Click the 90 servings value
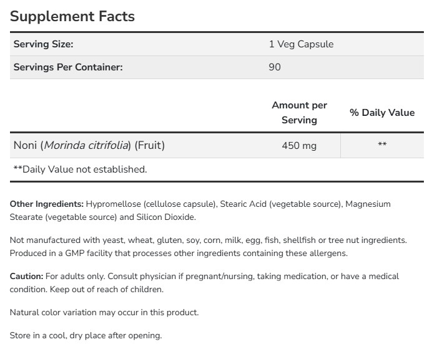This screenshot has height=347, width=432. [x=275, y=67]
